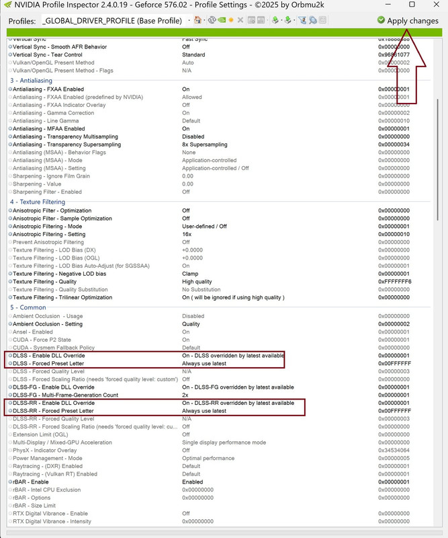The height and width of the screenshot is (538, 448).
Task: Click the import profiles icon
Action: pyautogui.click(x=287, y=20)
